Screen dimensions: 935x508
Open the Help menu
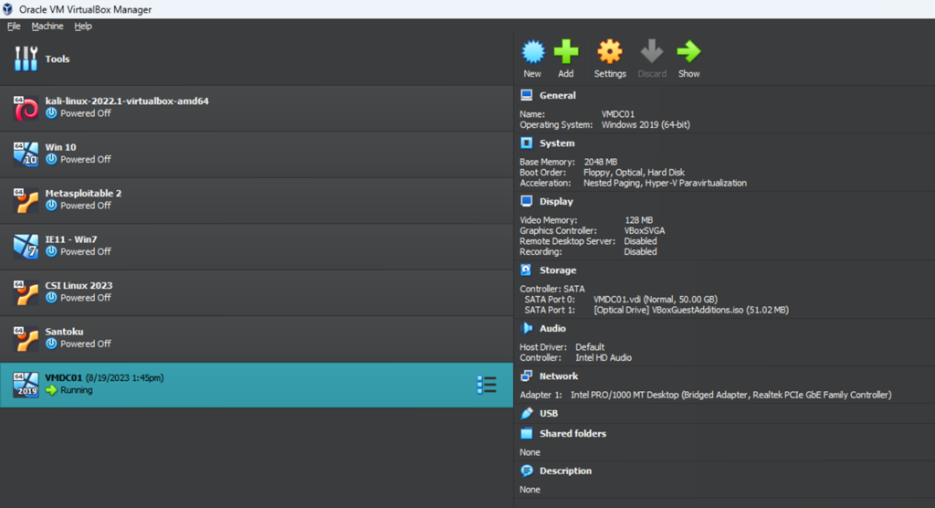point(83,26)
